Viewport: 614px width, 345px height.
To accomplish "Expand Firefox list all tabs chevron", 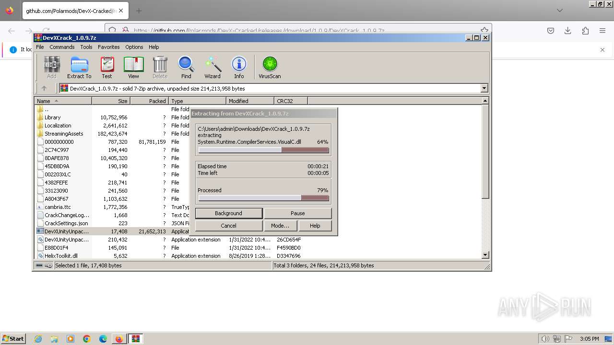I will click(560, 11).
